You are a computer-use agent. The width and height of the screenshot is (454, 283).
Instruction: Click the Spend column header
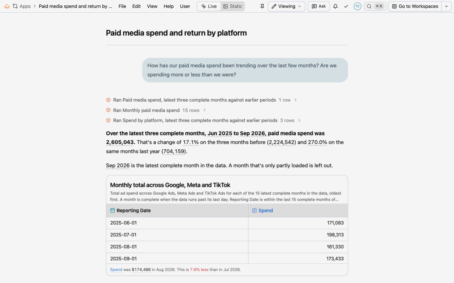pyautogui.click(x=298, y=210)
